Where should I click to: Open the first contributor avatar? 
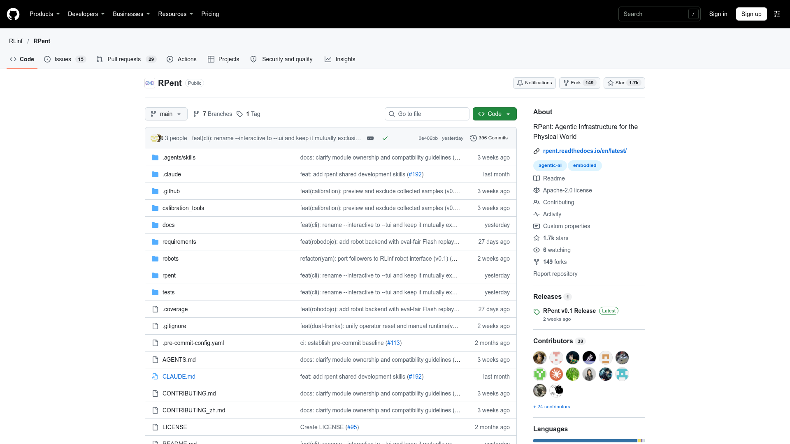pyautogui.click(x=540, y=358)
